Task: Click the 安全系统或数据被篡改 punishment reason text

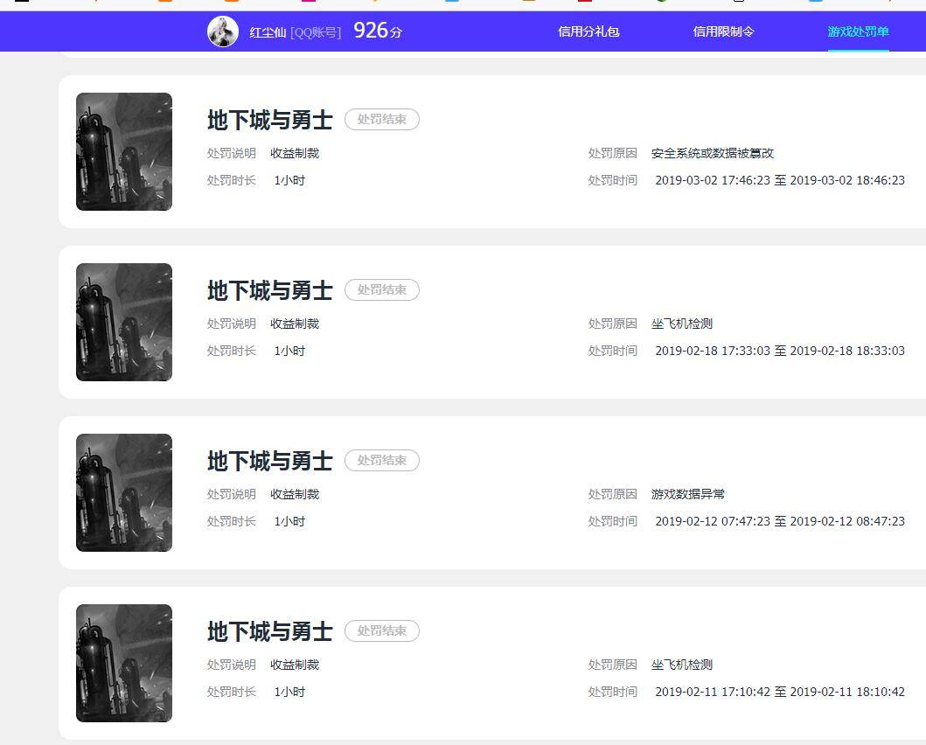Action: coord(712,152)
